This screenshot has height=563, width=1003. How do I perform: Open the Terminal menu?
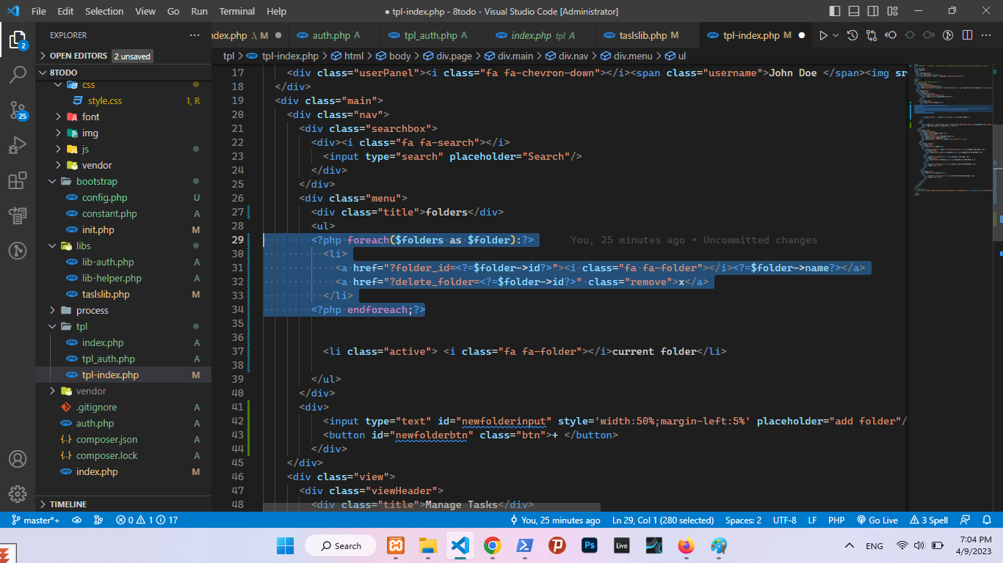[237, 11]
